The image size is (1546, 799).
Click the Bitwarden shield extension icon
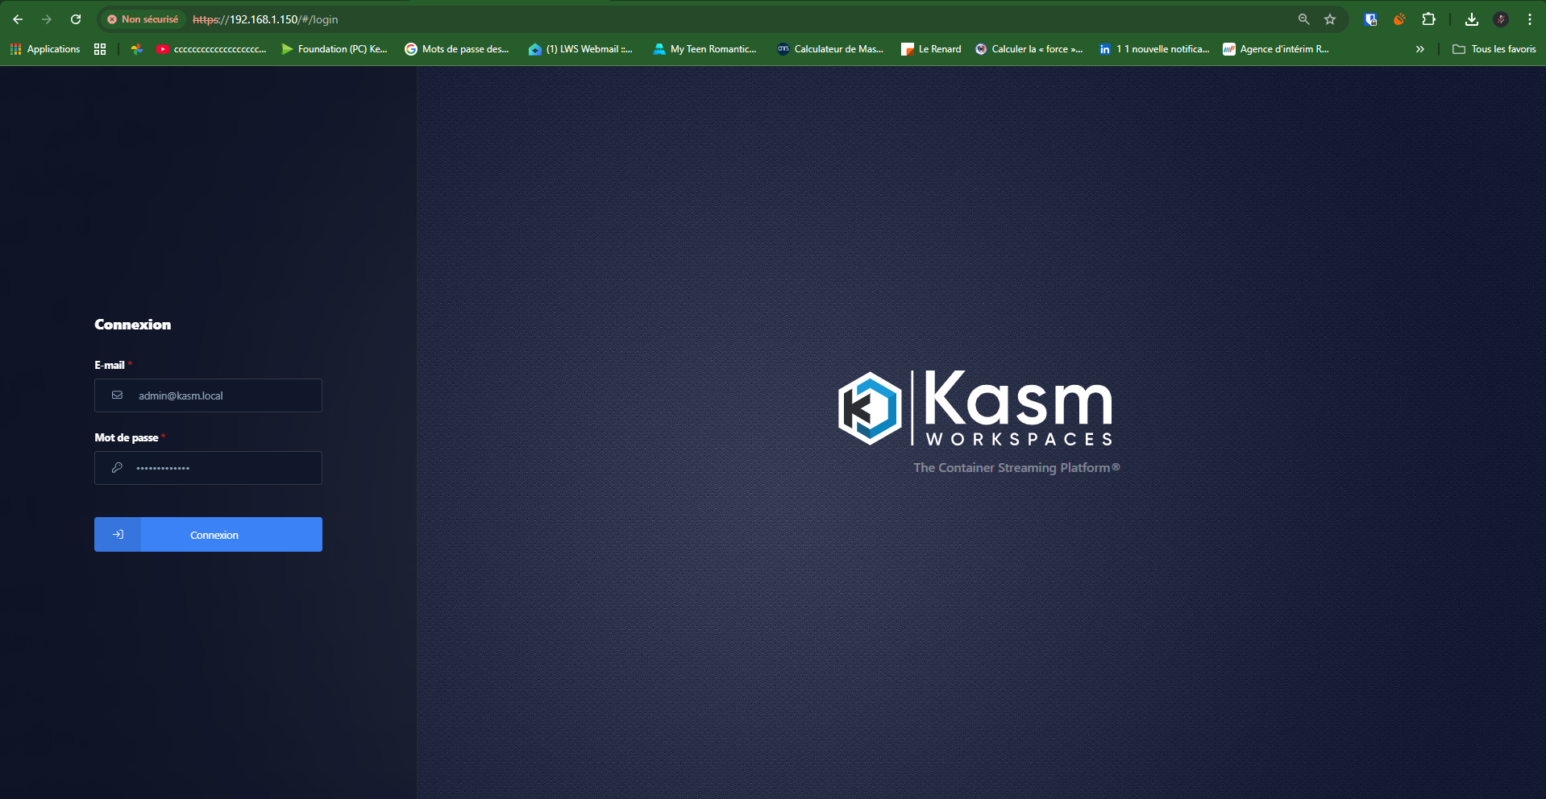click(x=1370, y=19)
